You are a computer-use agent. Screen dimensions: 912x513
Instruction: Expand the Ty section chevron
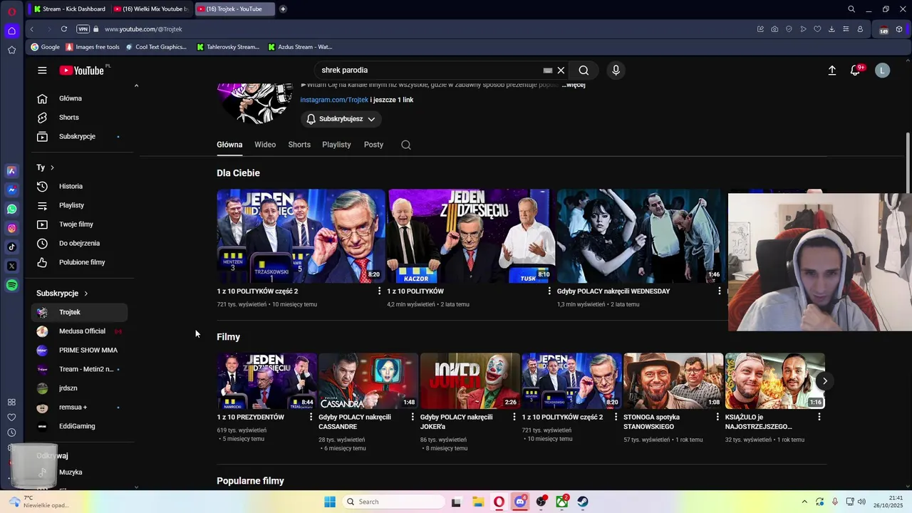pos(52,167)
